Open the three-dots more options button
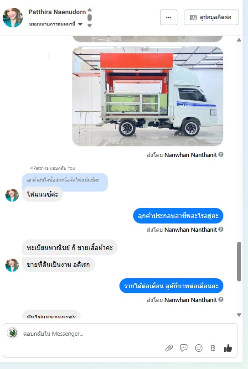 169,17
